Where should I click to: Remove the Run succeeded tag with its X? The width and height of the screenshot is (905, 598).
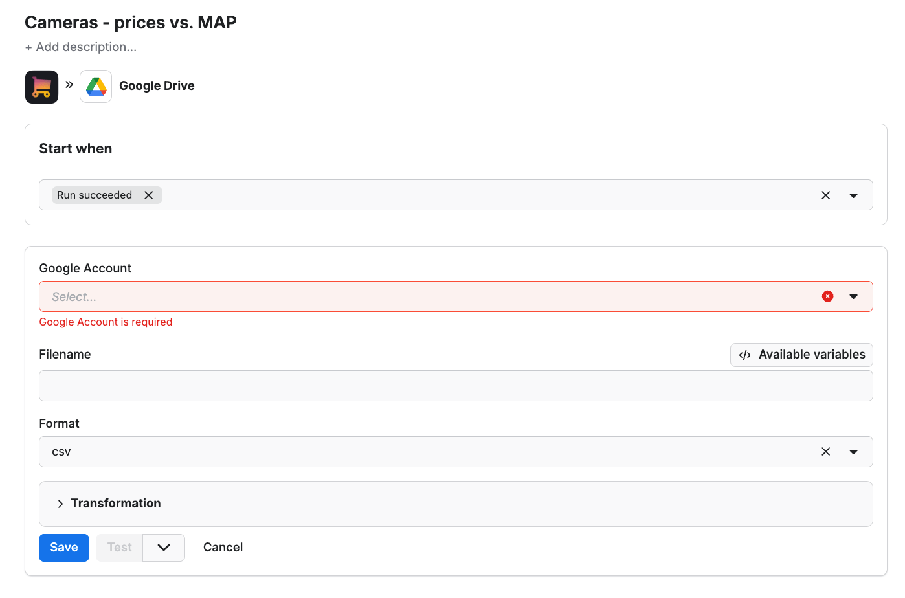(149, 194)
